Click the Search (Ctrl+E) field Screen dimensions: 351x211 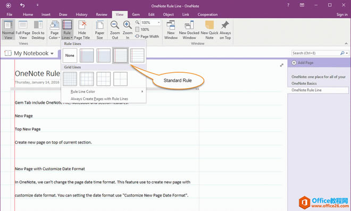pos(315,53)
